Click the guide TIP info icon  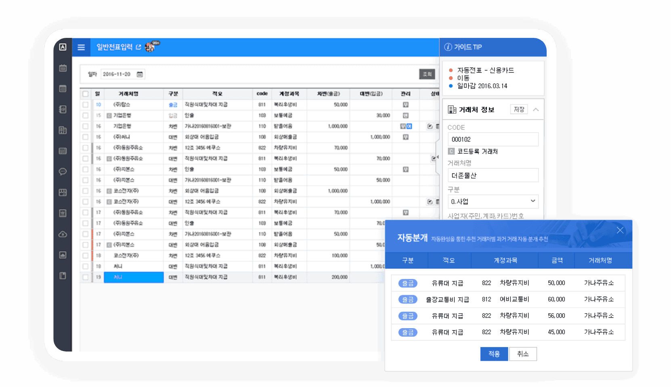tap(448, 47)
